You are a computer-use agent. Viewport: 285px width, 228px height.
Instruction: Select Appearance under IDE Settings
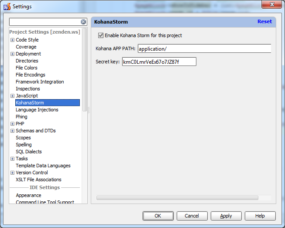pos(28,195)
